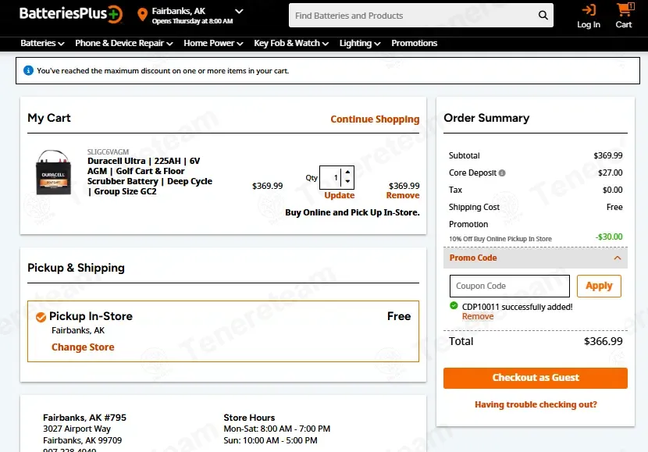
Task: Click the BatteriesPlus logo
Action: click(71, 14)
